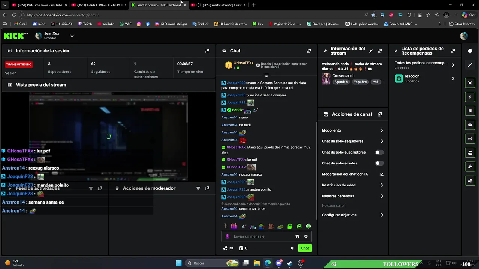This screenshot has width=479, height=269.
Task: Click the browser address bar URL
Action: point(63,15)
